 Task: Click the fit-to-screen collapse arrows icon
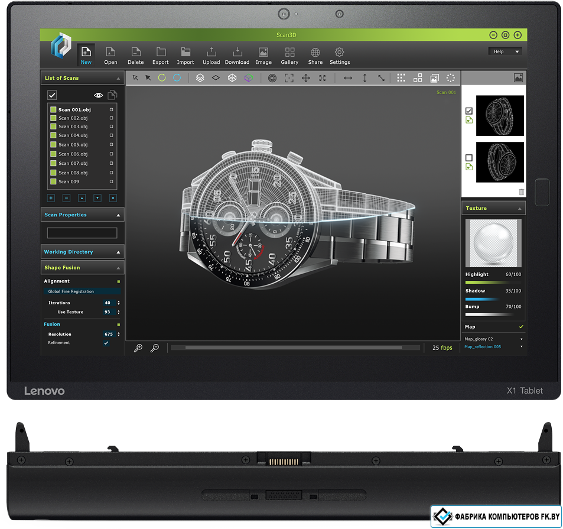click(323, 78)
